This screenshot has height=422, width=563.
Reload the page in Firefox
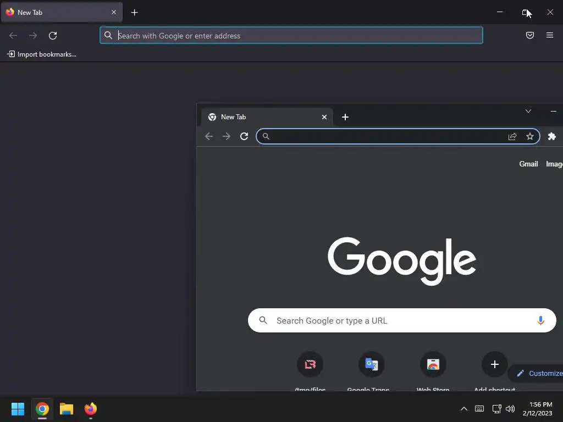click(53, 36)
